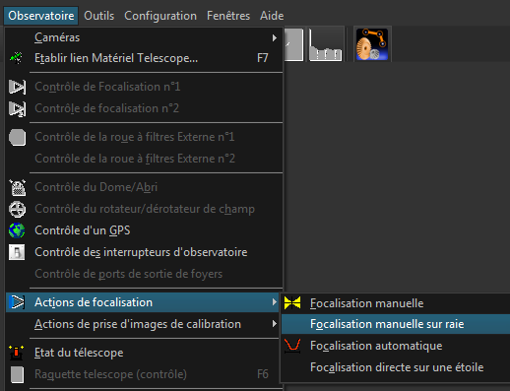510x391 pixels.
Task: Click the filter wheel Externe n°1 icon
Action: [17, 137]
